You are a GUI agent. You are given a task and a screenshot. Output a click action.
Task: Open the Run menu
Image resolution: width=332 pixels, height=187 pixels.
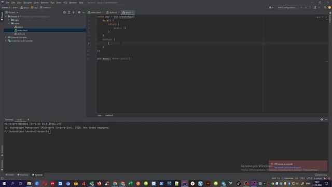tap(52, 3)
